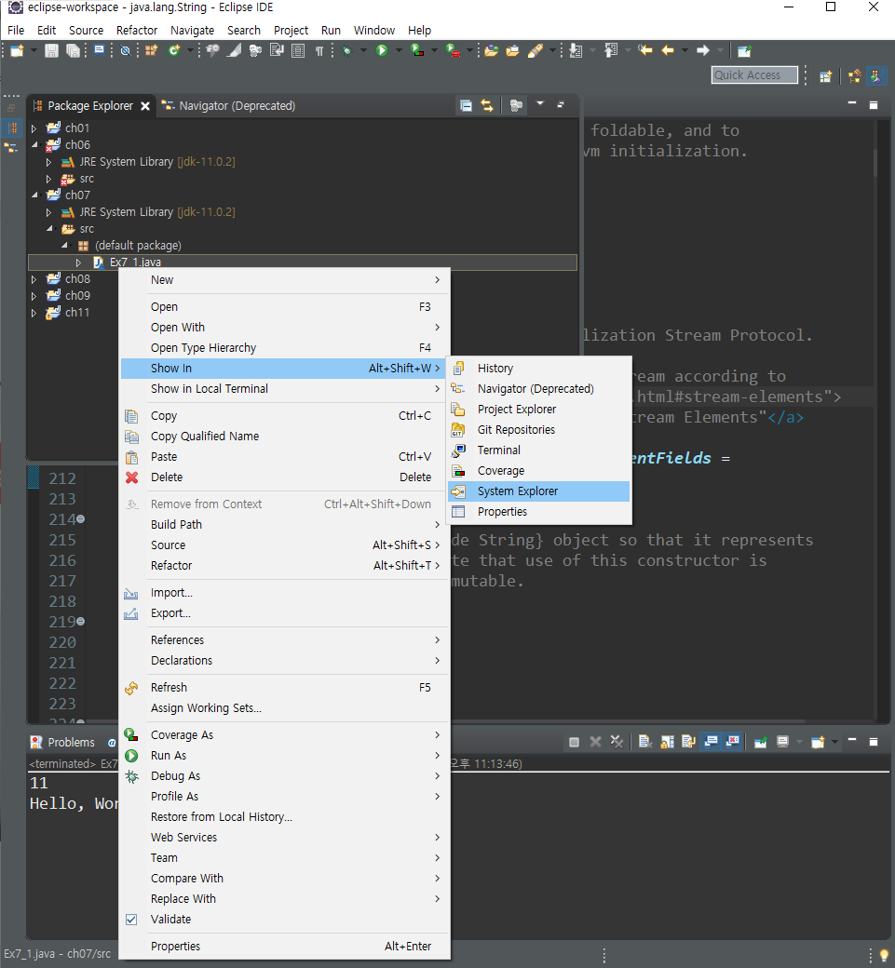Choose Project Explorer in Show In submenu

(x=538, y=410)
